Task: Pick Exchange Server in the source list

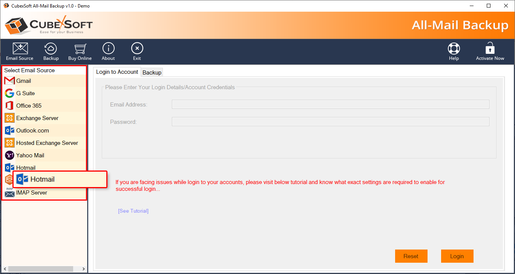Action: click(x=44, y=118)
